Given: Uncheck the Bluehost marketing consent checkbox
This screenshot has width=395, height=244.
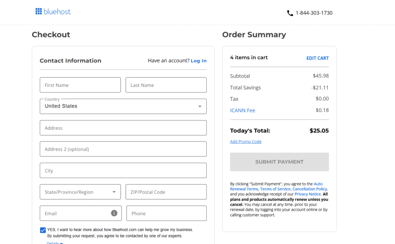Looking at the screenshot, I should tap(43, 230).
